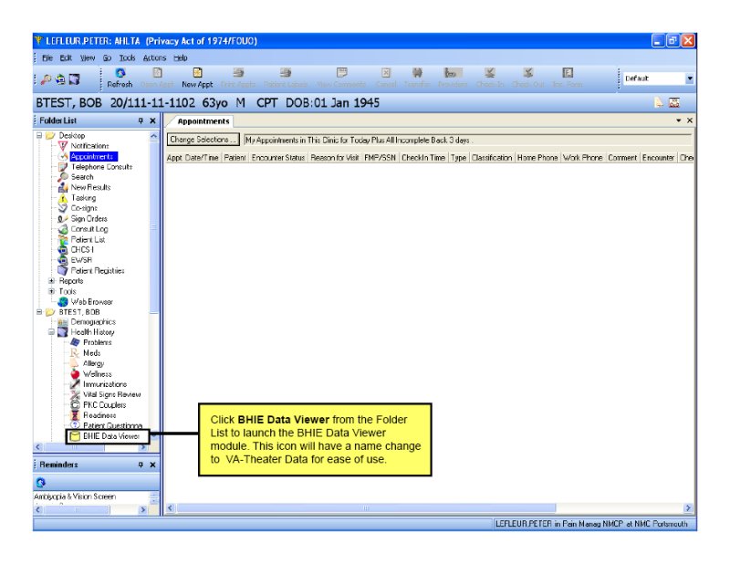The image size is (730, 564).
Task: Click the Reason for Visit column header
Action: (x=335, y=158)
